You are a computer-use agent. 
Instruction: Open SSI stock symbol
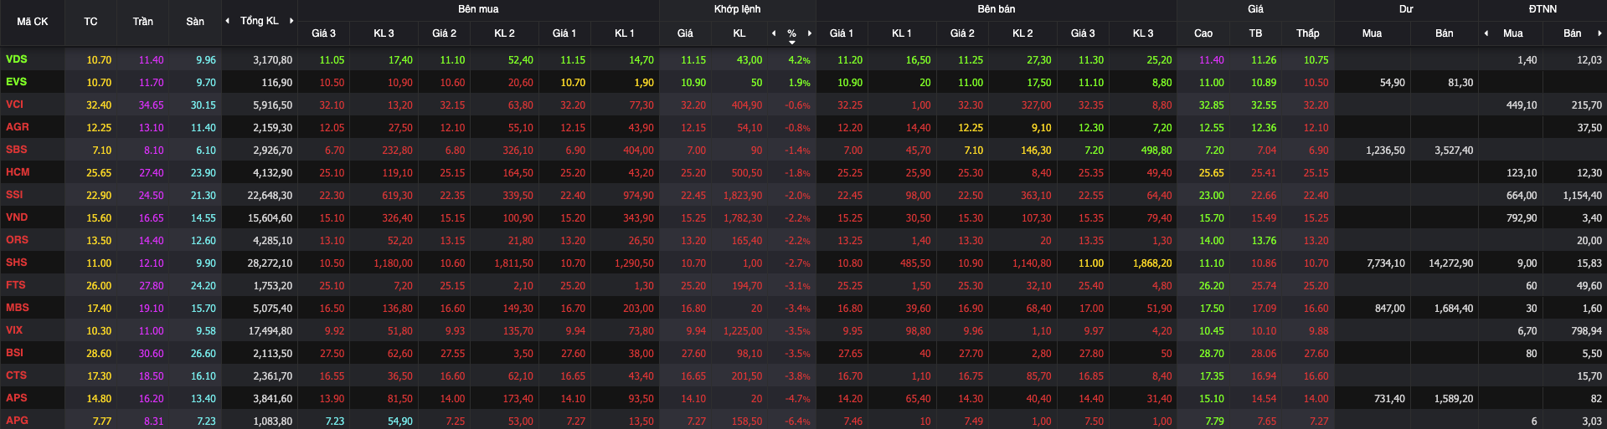(14, 195)
